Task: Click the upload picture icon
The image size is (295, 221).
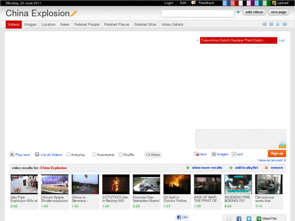Action: [x=274, y=3]
